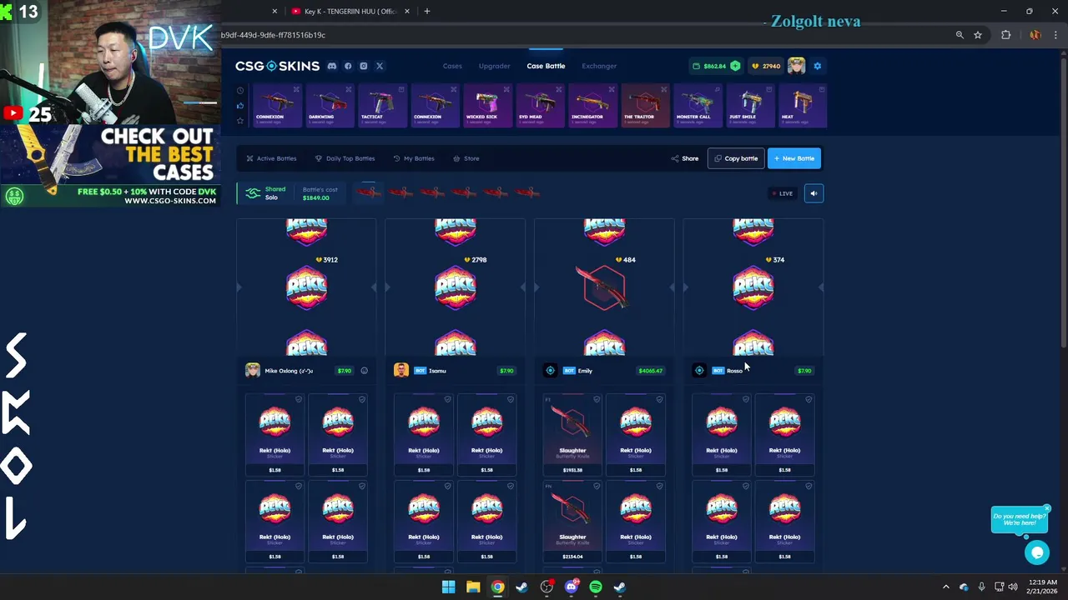1068x600 pixels.
Task: Open the Upgrader page
Action: click(494, 66)
